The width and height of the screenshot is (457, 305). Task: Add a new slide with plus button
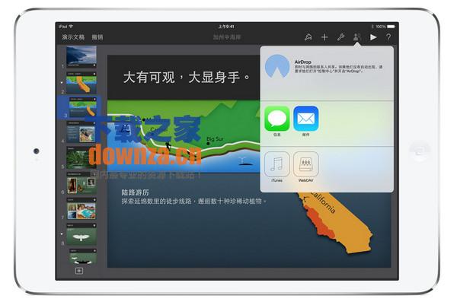pos(79,271)
